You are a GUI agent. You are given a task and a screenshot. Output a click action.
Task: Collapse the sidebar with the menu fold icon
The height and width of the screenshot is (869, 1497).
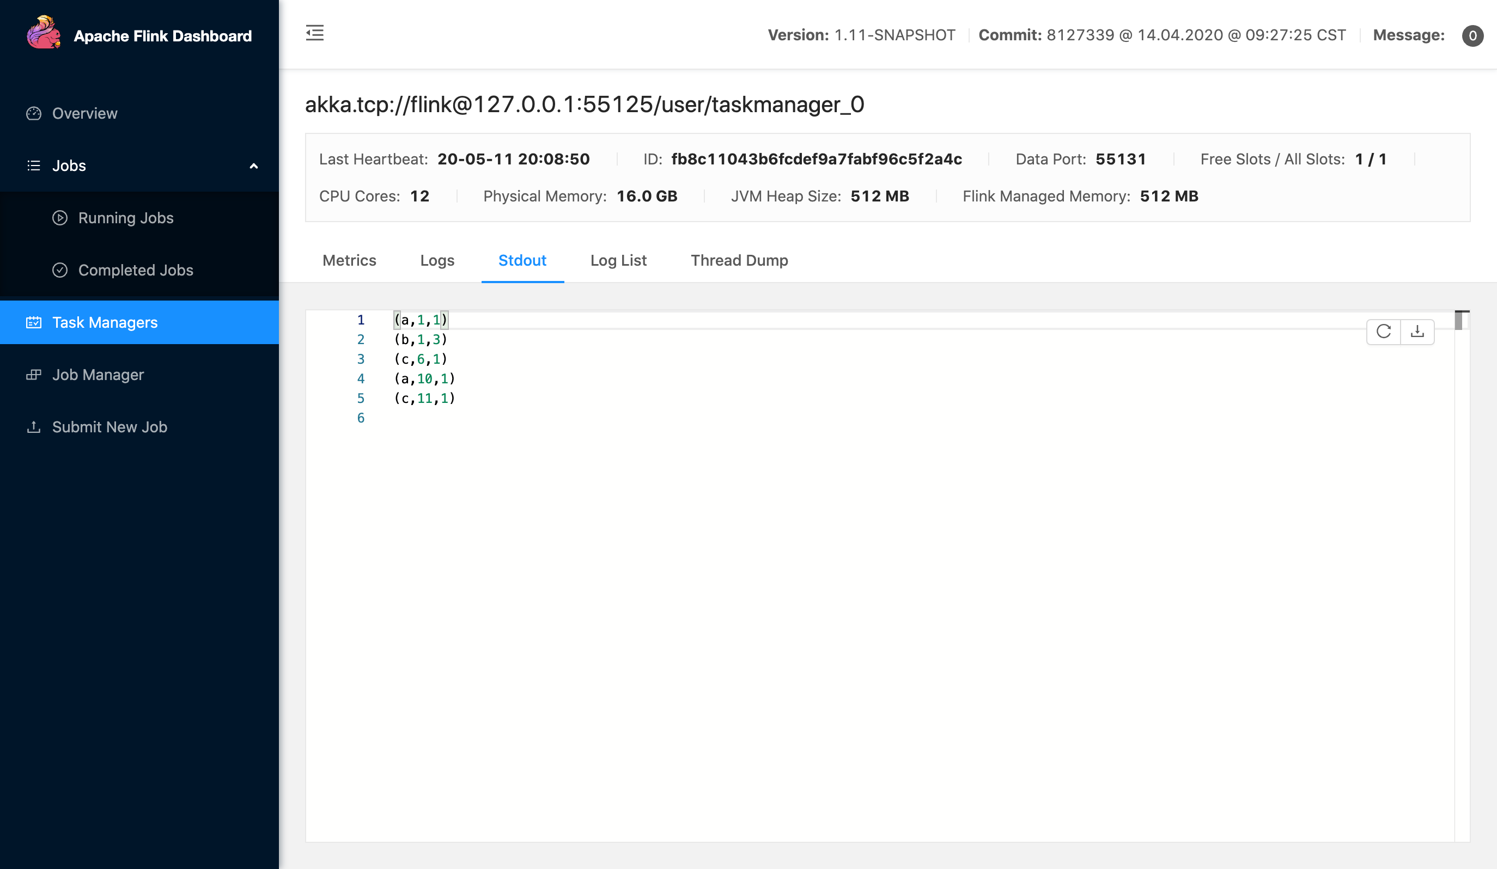pos(315,33)
